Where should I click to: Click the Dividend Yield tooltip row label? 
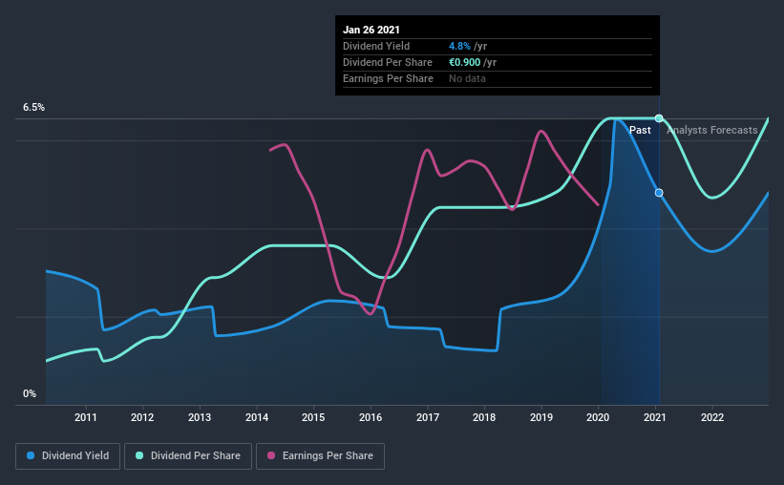tap(376, 46)
